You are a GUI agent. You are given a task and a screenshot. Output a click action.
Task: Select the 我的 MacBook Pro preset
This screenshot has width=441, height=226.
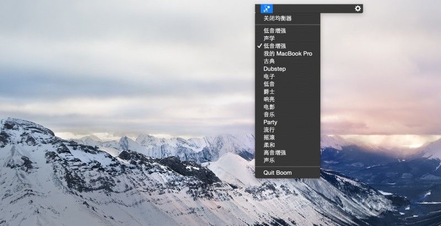click(x=288, y=54)
